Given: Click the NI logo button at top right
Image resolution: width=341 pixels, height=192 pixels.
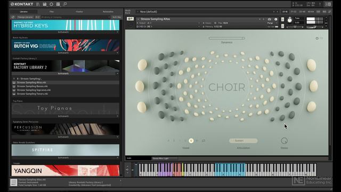Looking at the screenshot, I should (328, 4).
